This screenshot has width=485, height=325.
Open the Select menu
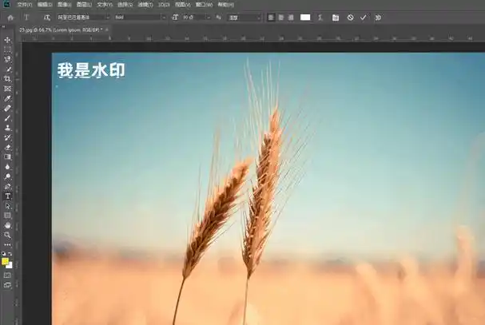tap(125, 5)
